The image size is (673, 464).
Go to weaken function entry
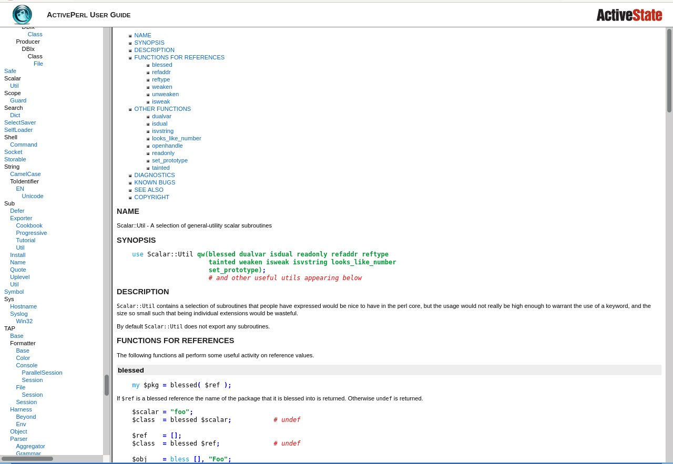point(162,87)
